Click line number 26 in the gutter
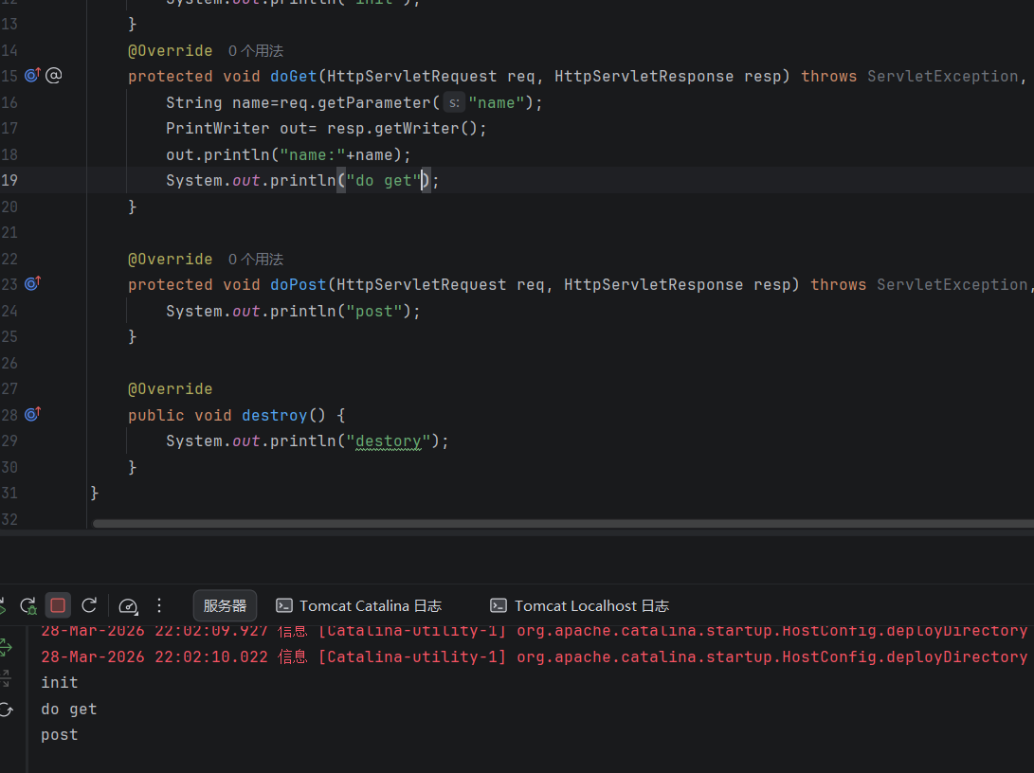This screenshot has height=773, width=1034. [x=9, y=363]
